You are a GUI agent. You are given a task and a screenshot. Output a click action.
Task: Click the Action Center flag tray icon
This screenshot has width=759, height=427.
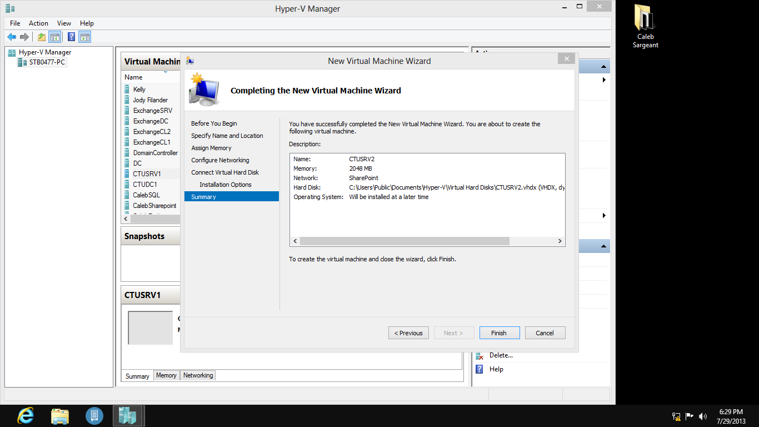[690, 416]
